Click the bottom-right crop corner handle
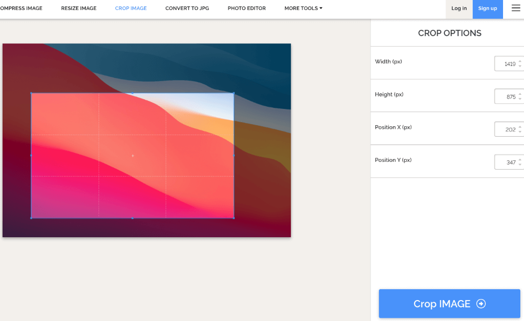 point(234,218)
